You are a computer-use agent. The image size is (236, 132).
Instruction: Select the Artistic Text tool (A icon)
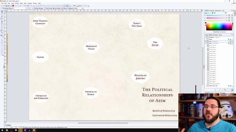tap(2, 22)
